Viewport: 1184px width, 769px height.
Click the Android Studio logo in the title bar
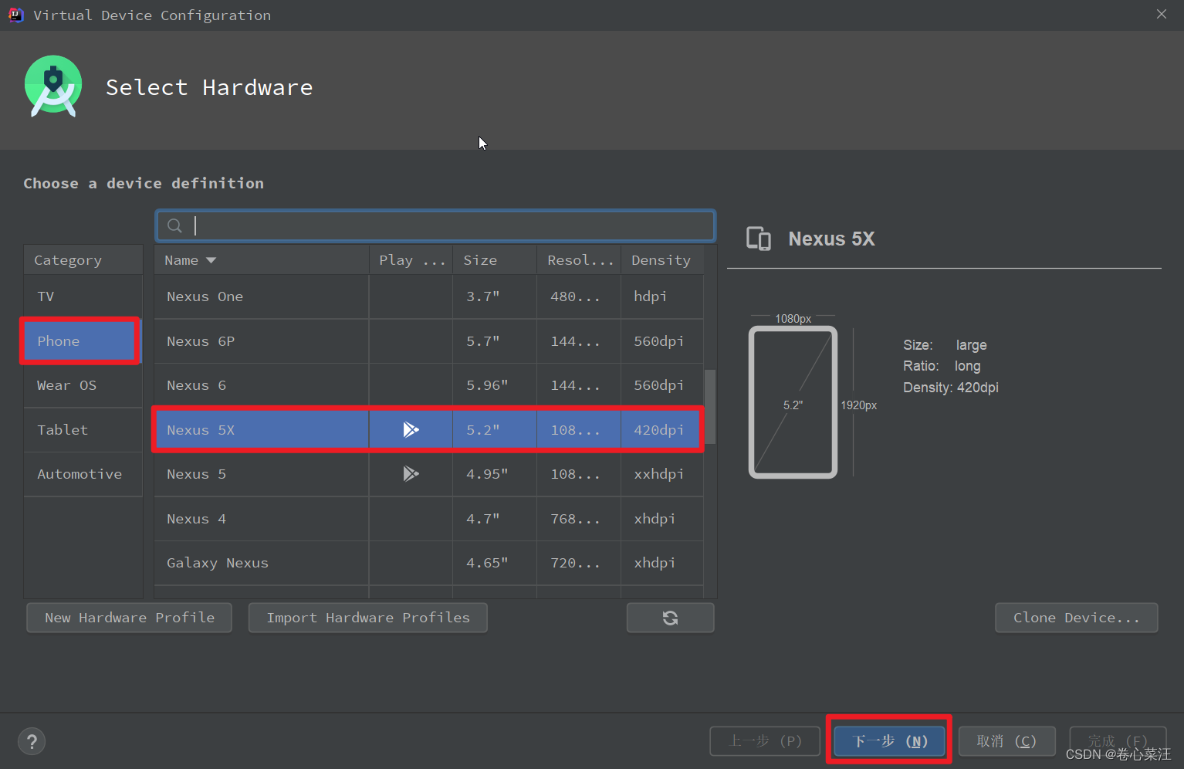point(16,15)
